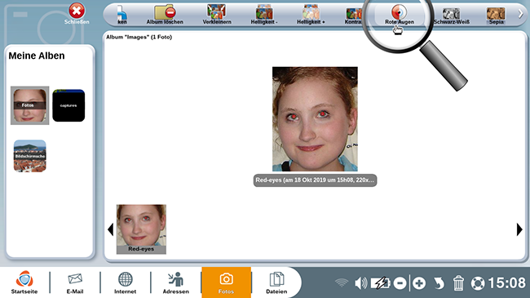Click the Red-eyes photo caption label
Image resolution: width=530 pixels, height=298 pixels.
pos(315,180)
